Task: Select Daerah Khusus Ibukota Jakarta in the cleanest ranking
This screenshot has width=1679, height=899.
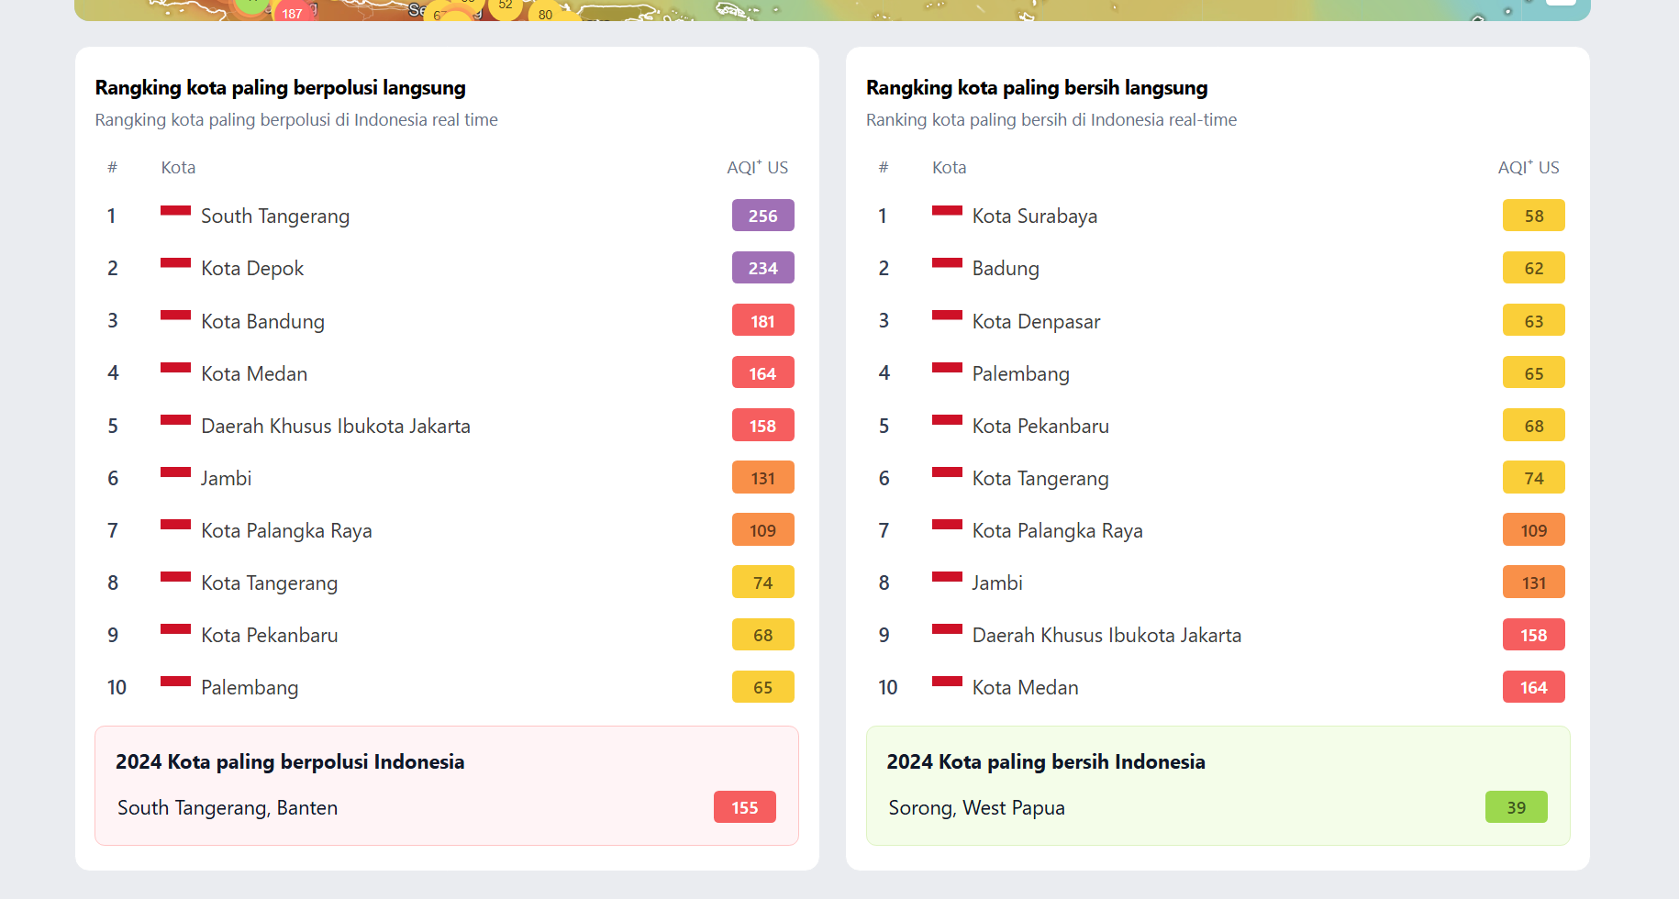Action: click(x=1106, y=635)
